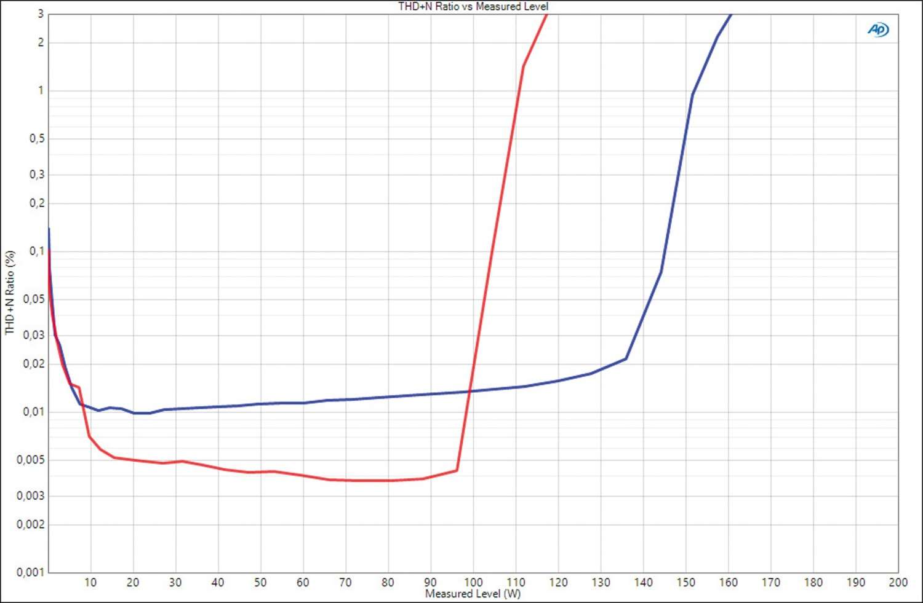Viewport: 923px width, 603px height.
Task: Click the x-axis tick label '70'
Action: pyautogui.click(x=345, y=582)
